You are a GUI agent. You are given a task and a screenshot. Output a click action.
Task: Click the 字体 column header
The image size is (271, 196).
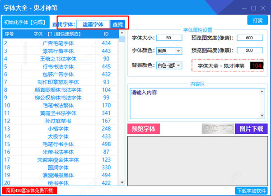point(58,34)
